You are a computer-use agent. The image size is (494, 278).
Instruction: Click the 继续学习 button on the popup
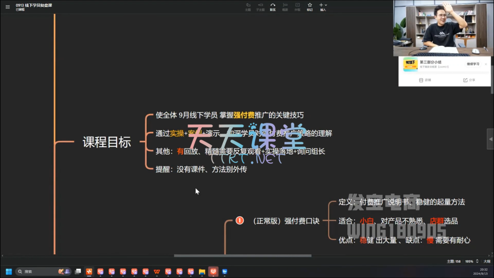pos(473,64)
